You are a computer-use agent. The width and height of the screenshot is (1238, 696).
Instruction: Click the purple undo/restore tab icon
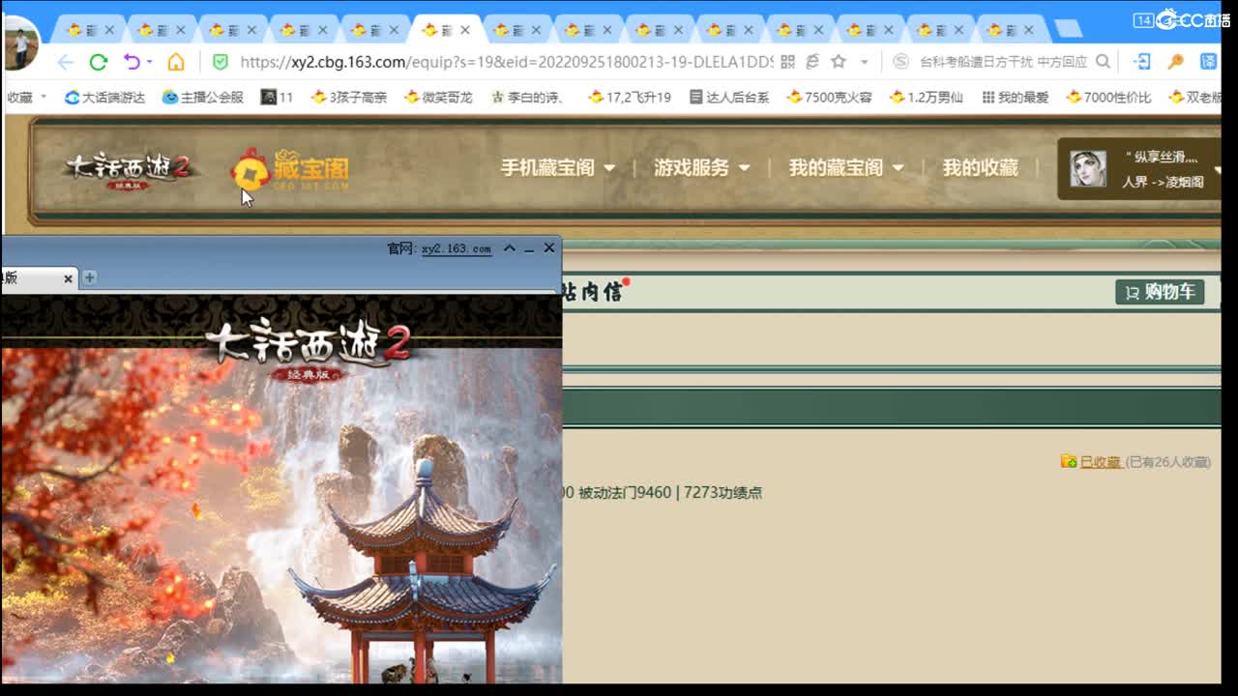click(132, 62)
